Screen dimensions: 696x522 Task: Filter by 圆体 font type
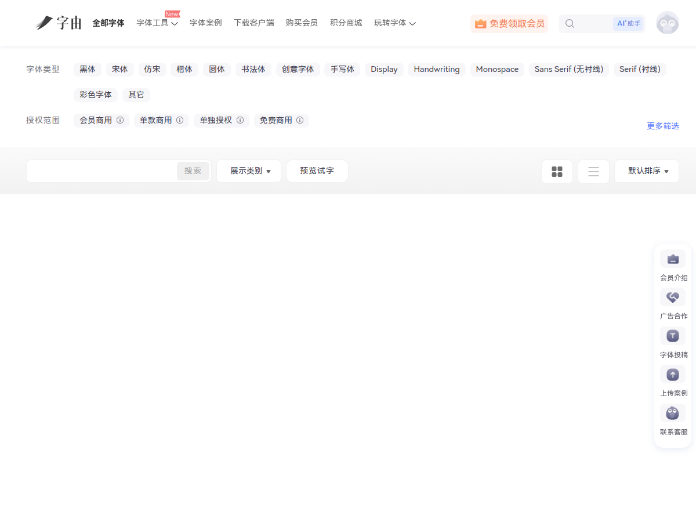coord(217,70)
